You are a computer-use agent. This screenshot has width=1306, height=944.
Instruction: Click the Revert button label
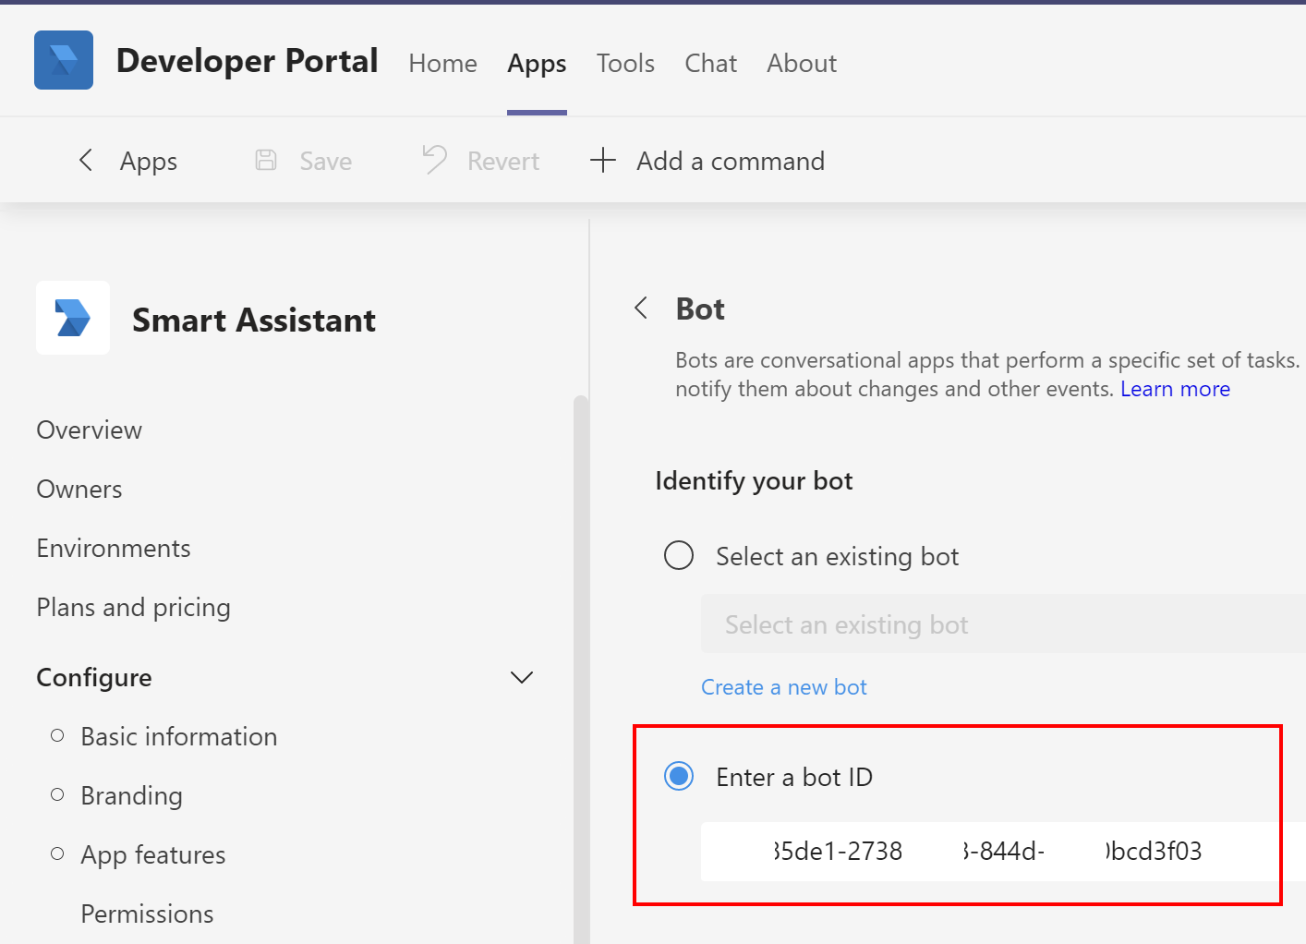(x=503, y=161)
